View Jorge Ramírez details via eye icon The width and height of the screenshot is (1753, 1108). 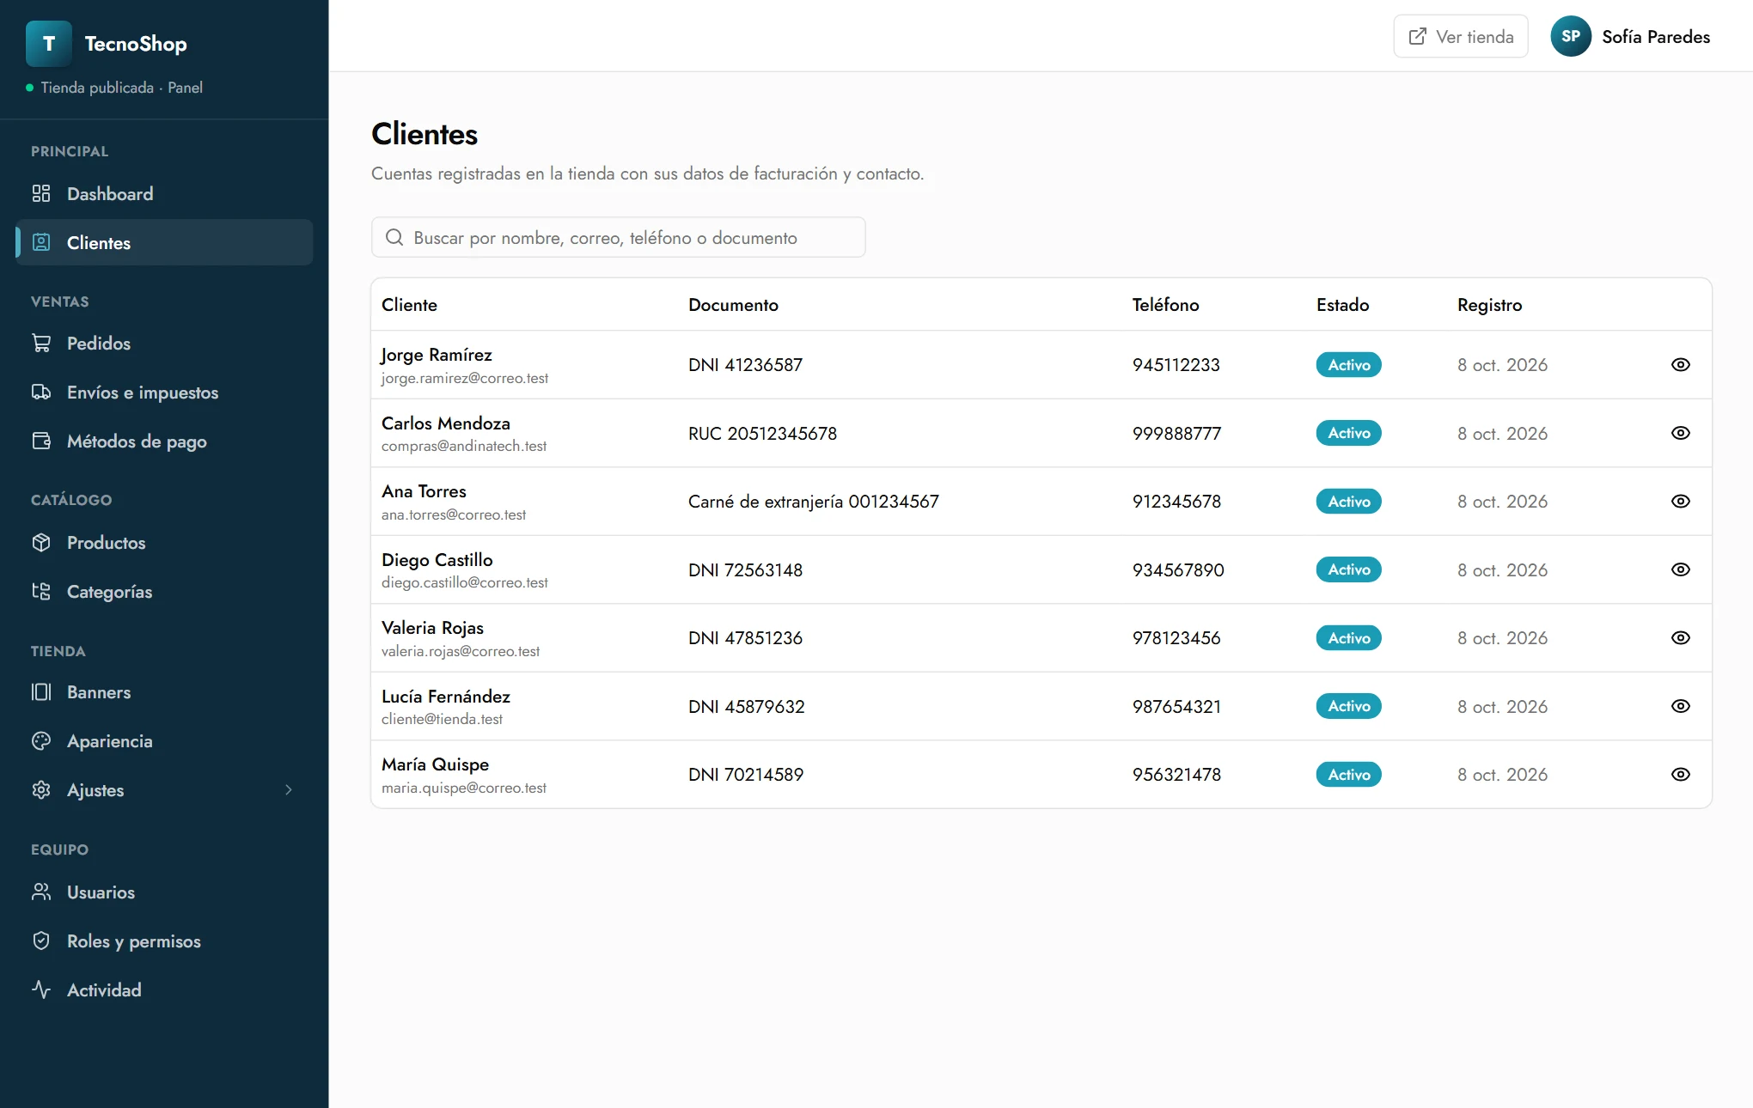pos(1681,364)
